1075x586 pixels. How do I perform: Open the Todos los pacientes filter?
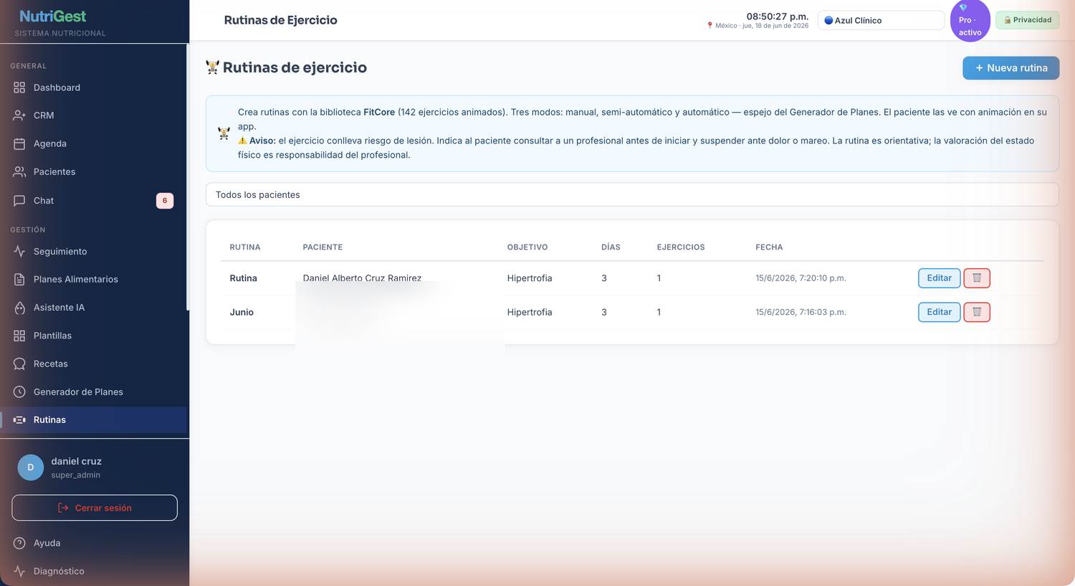tap(632, 194)
